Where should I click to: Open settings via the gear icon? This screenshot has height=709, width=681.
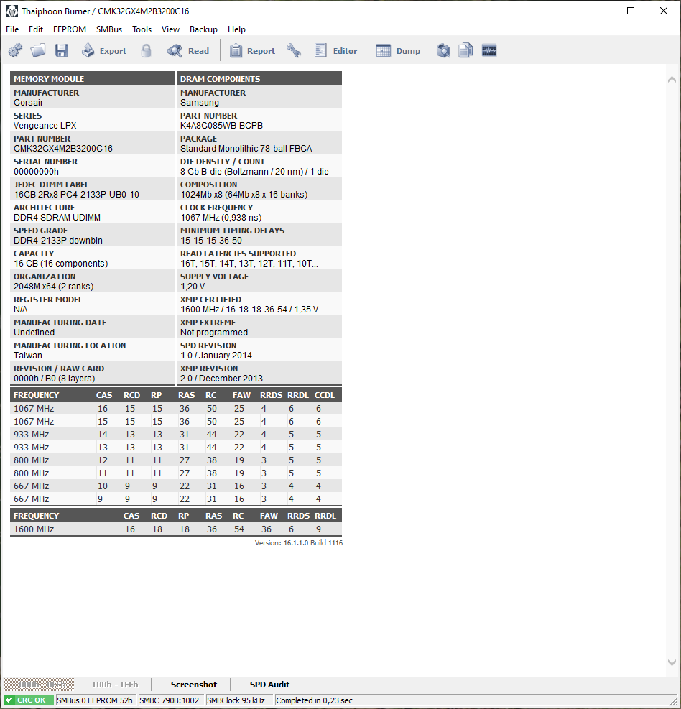15,50
